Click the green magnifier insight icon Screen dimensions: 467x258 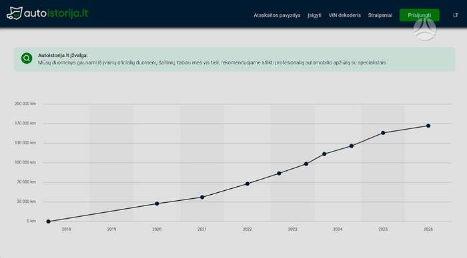tap(27, 59)
